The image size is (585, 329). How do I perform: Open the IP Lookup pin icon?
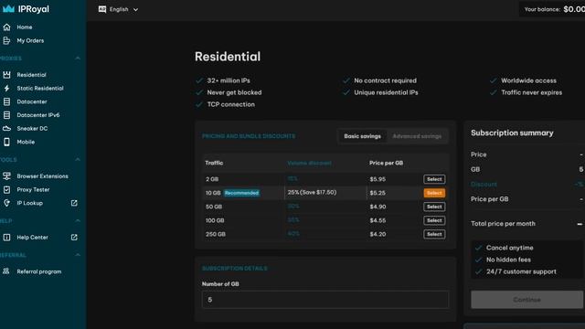(6, 203)
